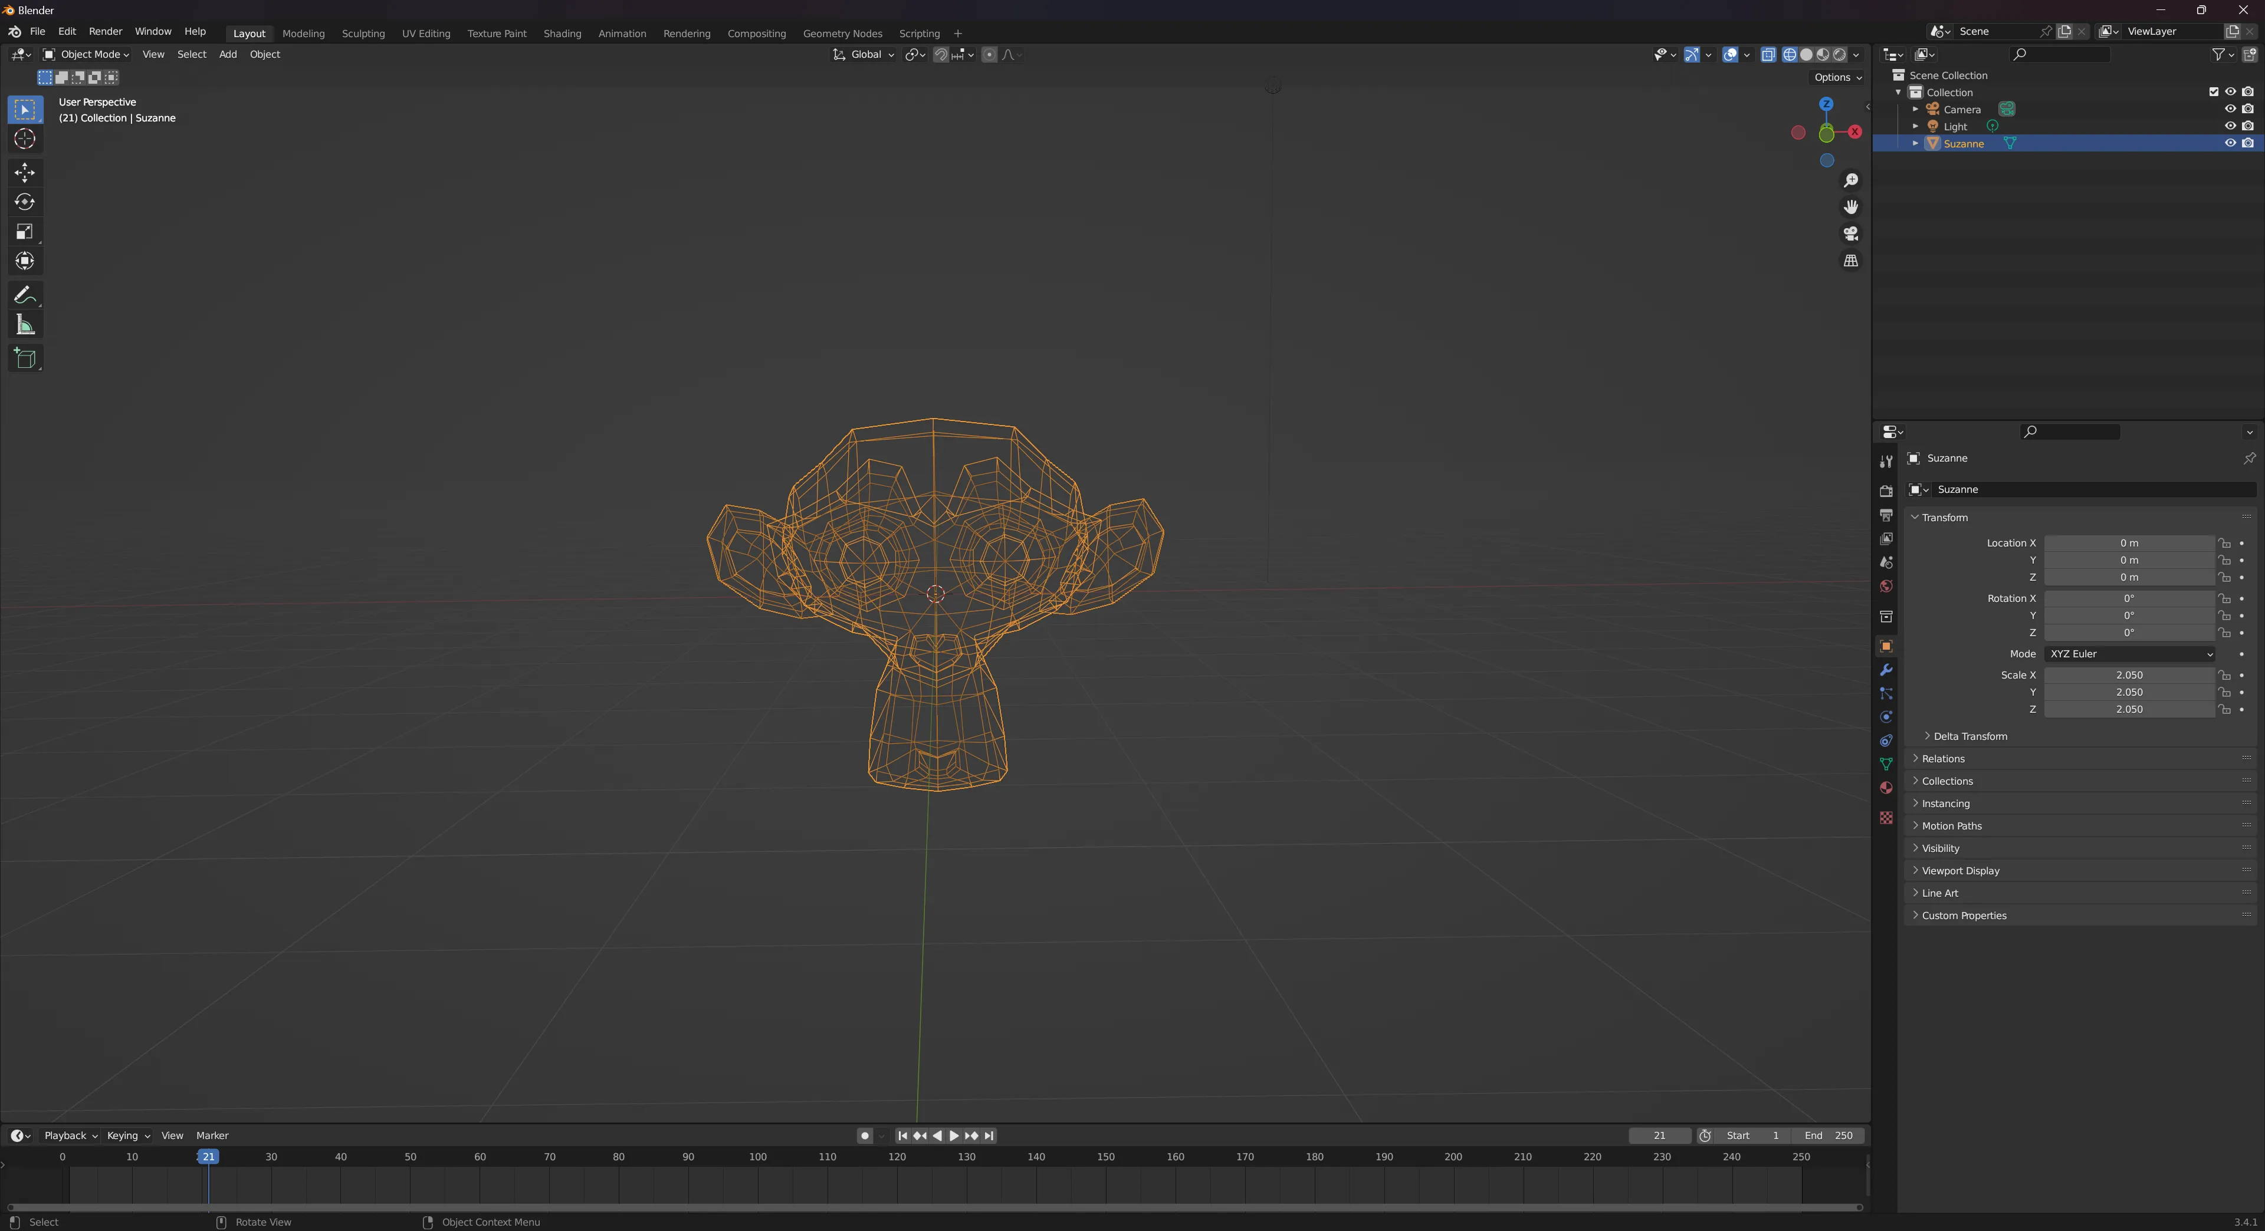This screenshot has width=2265, height=1231.
Task: Hide the Light object in the viewport
Action: point(2231,126)
